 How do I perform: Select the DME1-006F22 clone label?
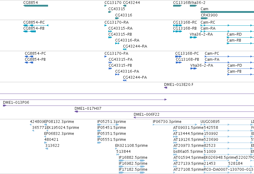coord(147,115)
